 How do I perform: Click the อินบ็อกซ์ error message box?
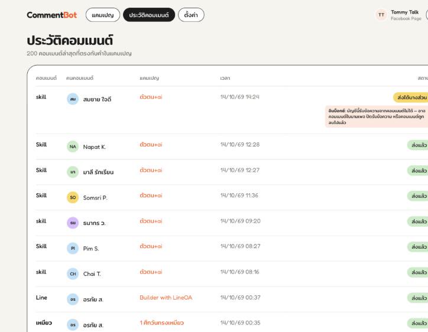coord(377,116)
